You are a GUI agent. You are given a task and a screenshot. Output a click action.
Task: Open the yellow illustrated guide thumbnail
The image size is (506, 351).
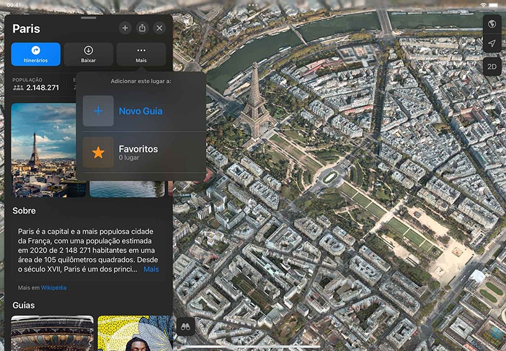click(135, 333)
